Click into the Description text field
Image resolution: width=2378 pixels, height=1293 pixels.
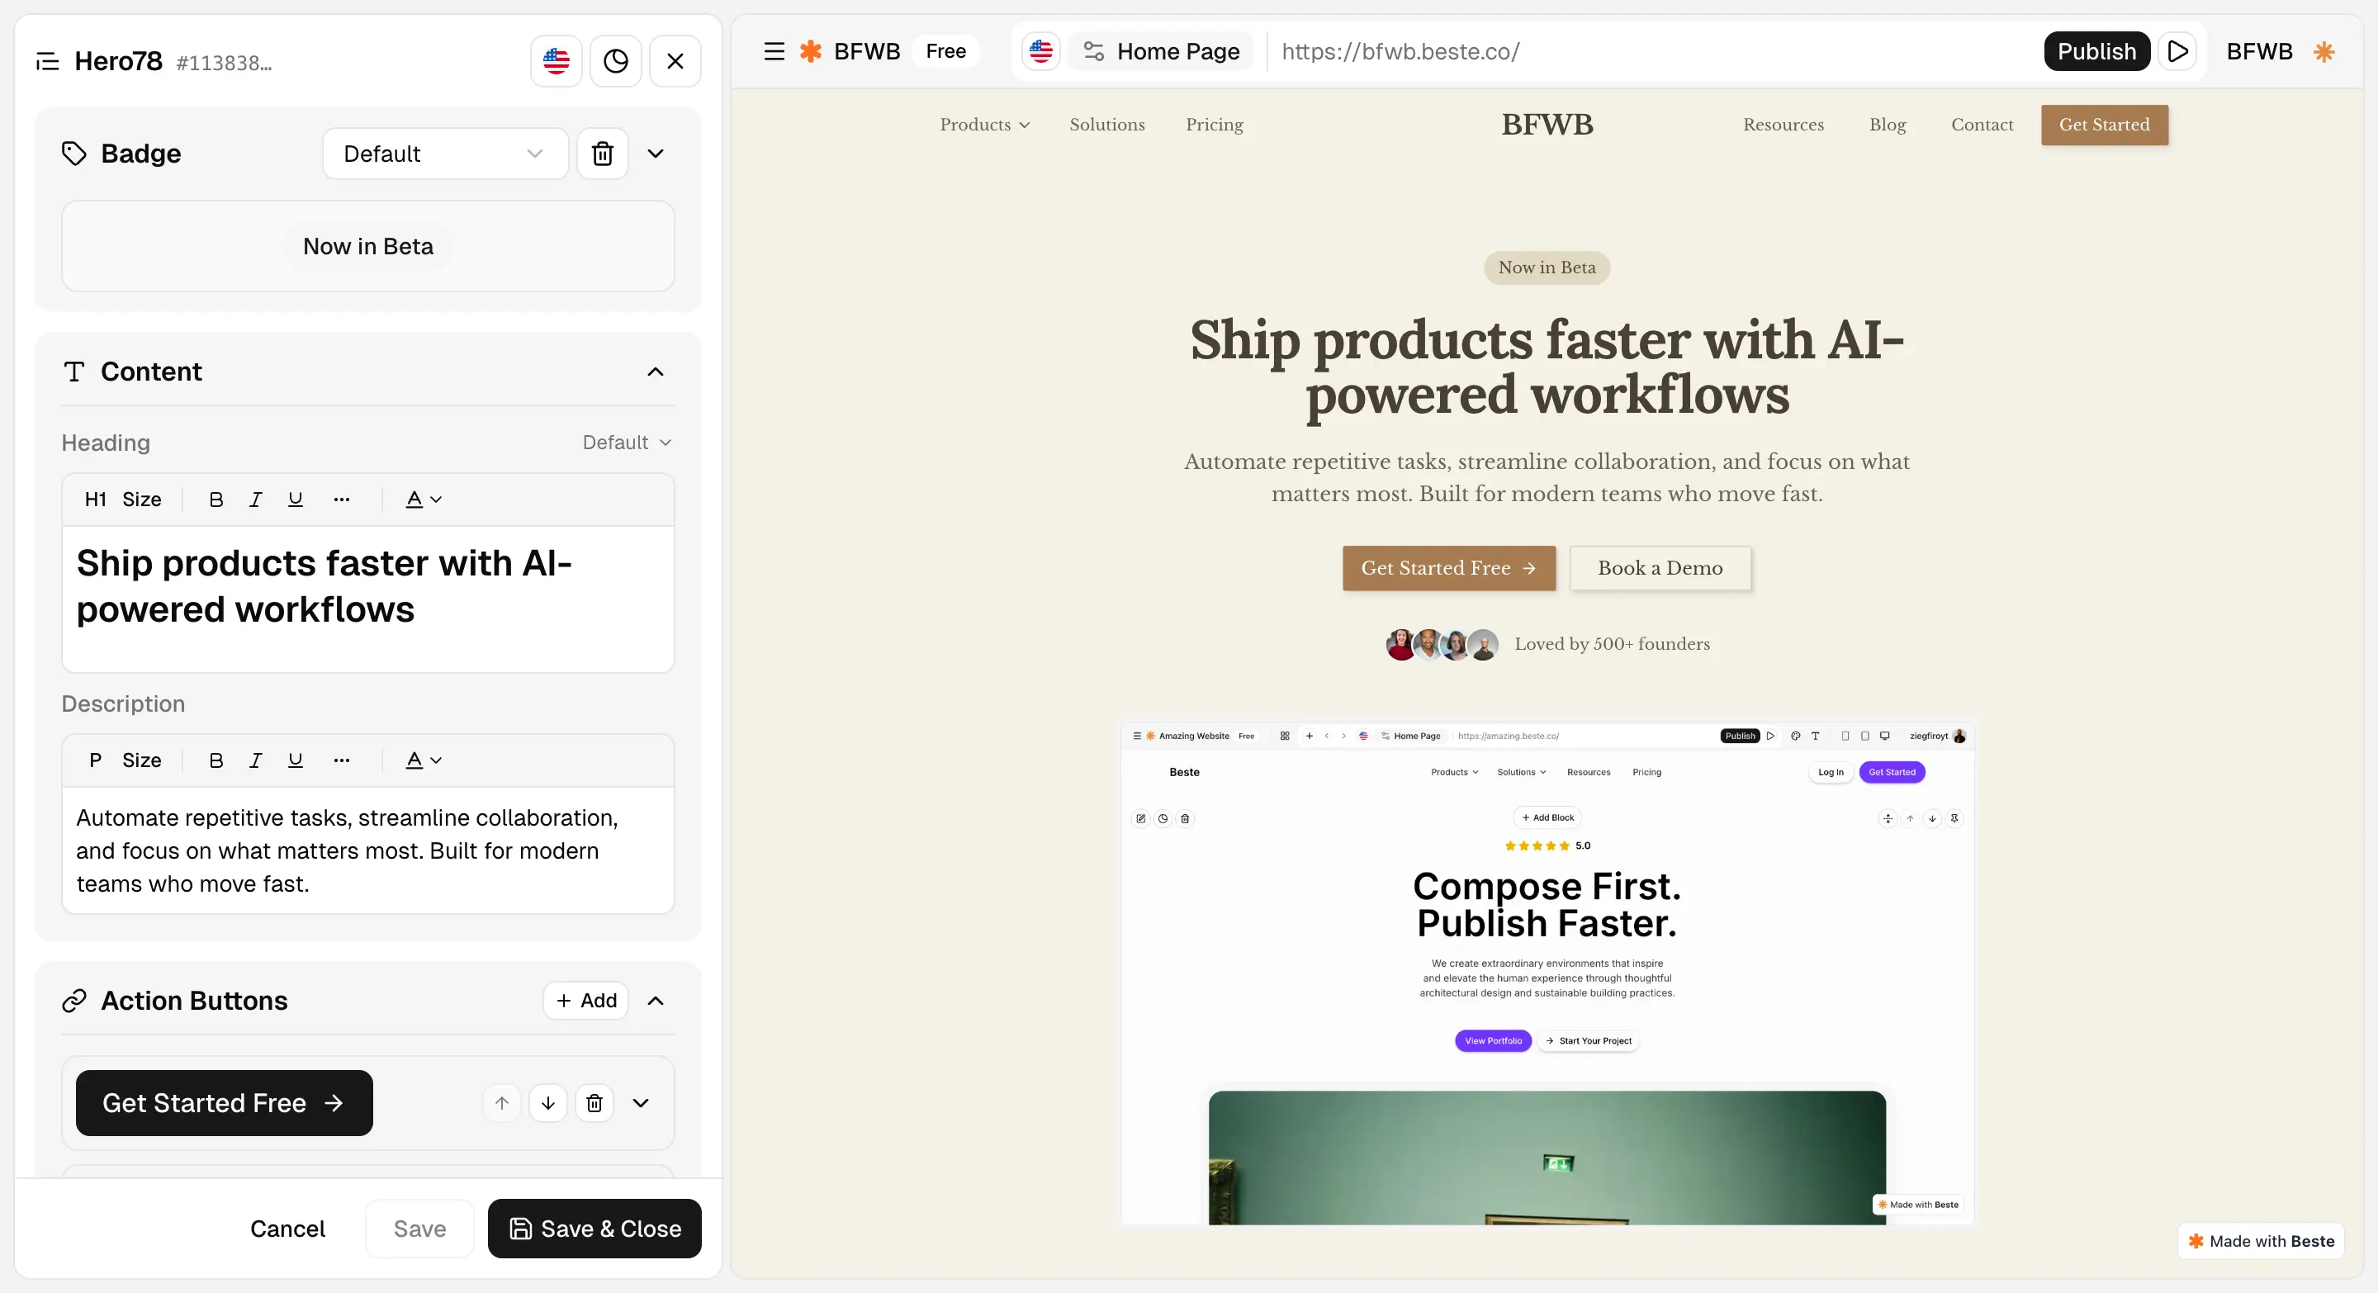coord(367,850)
